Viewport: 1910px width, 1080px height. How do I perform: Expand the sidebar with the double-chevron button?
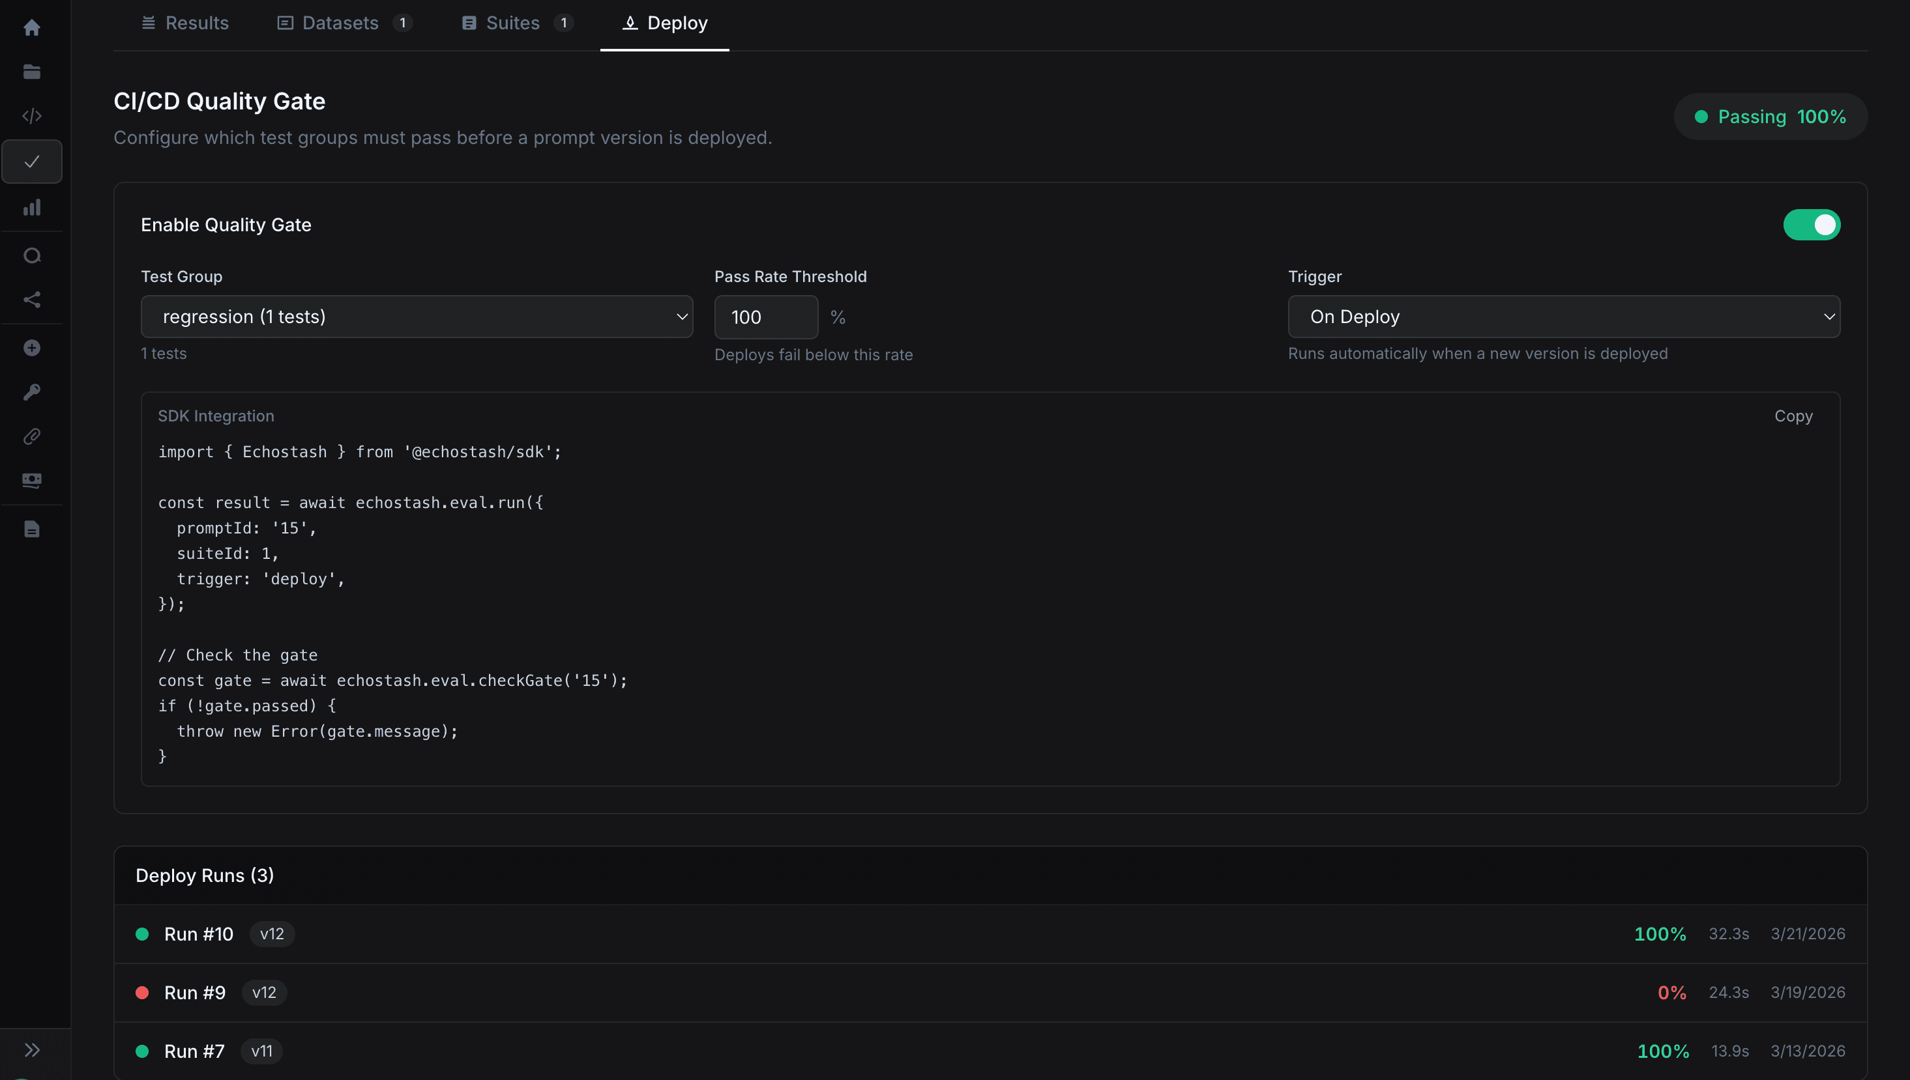(x=33, y=1049)
